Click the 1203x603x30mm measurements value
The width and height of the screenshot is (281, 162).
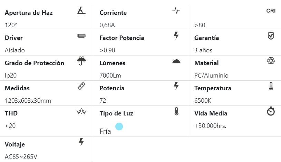[28, 101]
